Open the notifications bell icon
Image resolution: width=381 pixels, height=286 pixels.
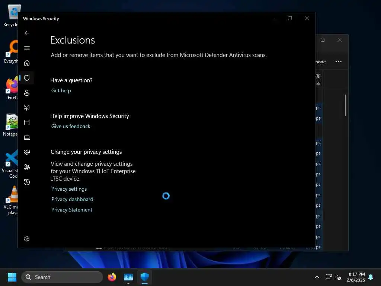point(371,277)
